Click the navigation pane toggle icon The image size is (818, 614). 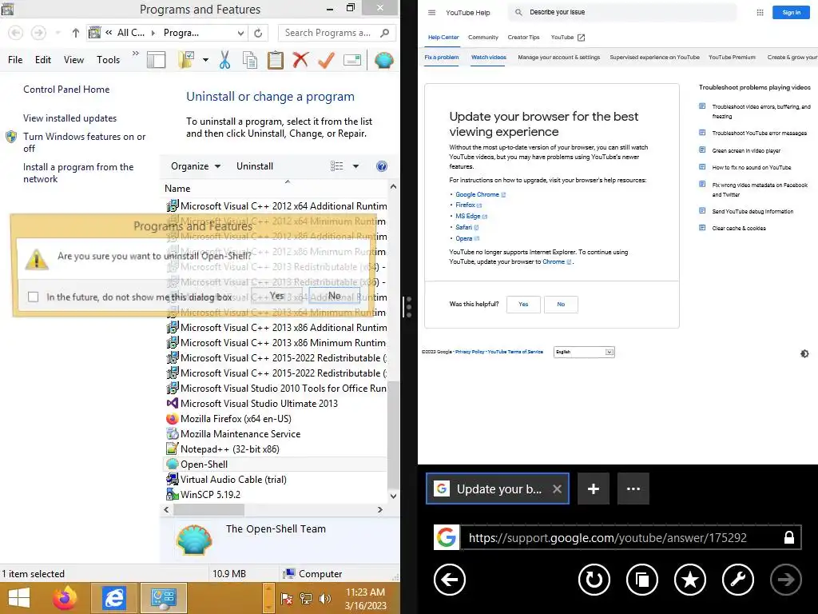[x=156, y=60]
